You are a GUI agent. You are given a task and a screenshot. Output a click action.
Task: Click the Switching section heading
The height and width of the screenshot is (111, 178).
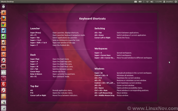pyautogui.click(x=100, y=29)
